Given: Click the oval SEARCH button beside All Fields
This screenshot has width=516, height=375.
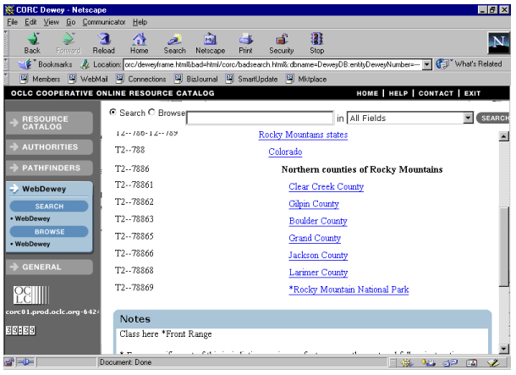Looking at the screenshot, I should [x=493, y=119].
